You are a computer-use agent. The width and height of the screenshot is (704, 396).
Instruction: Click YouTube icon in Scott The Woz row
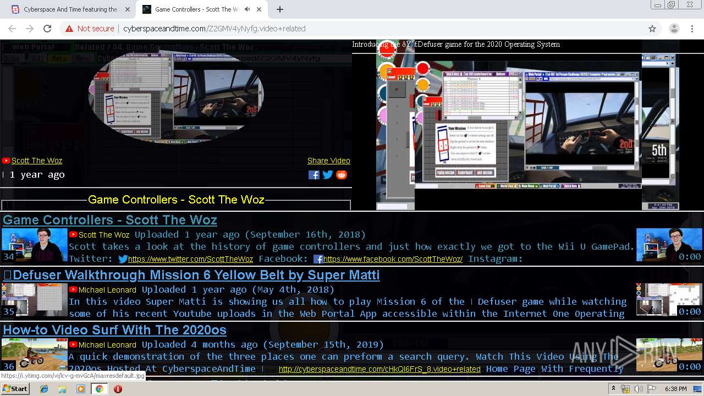point(73,234)
